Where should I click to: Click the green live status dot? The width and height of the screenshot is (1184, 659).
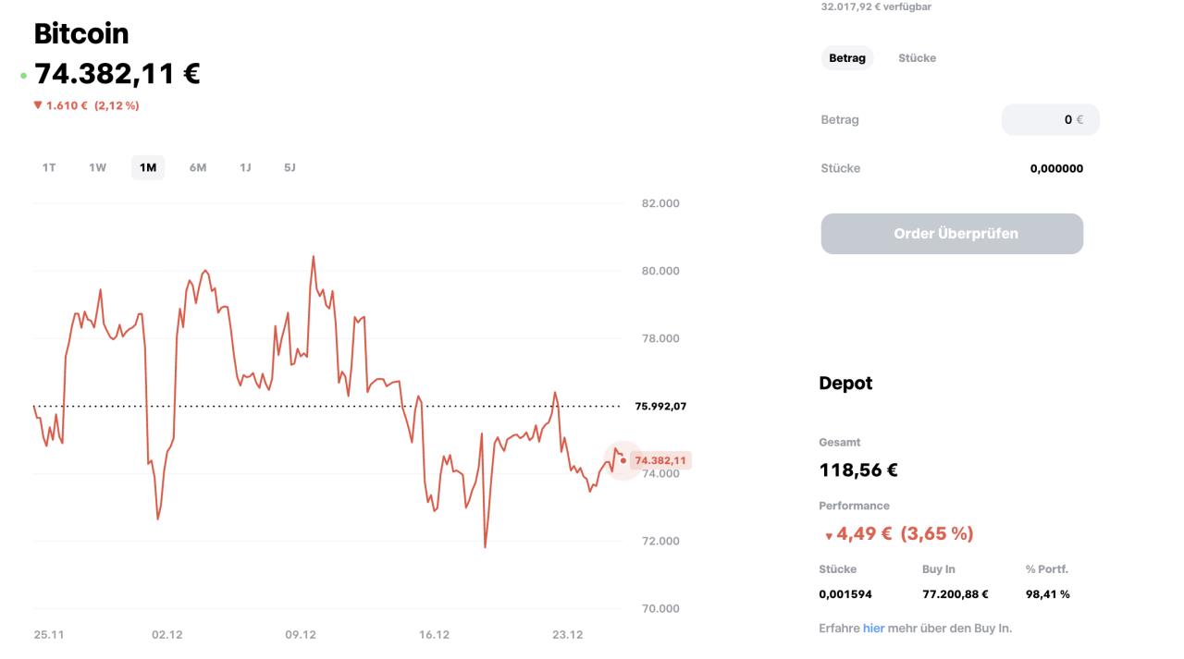point(23,76)
